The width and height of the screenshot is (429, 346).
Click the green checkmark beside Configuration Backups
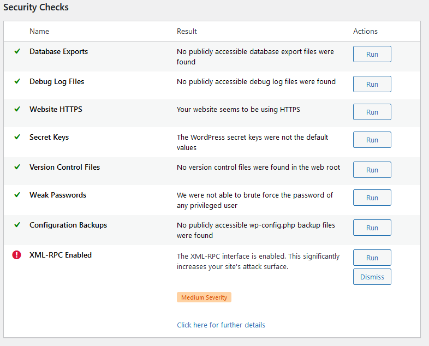pos(17,225)
